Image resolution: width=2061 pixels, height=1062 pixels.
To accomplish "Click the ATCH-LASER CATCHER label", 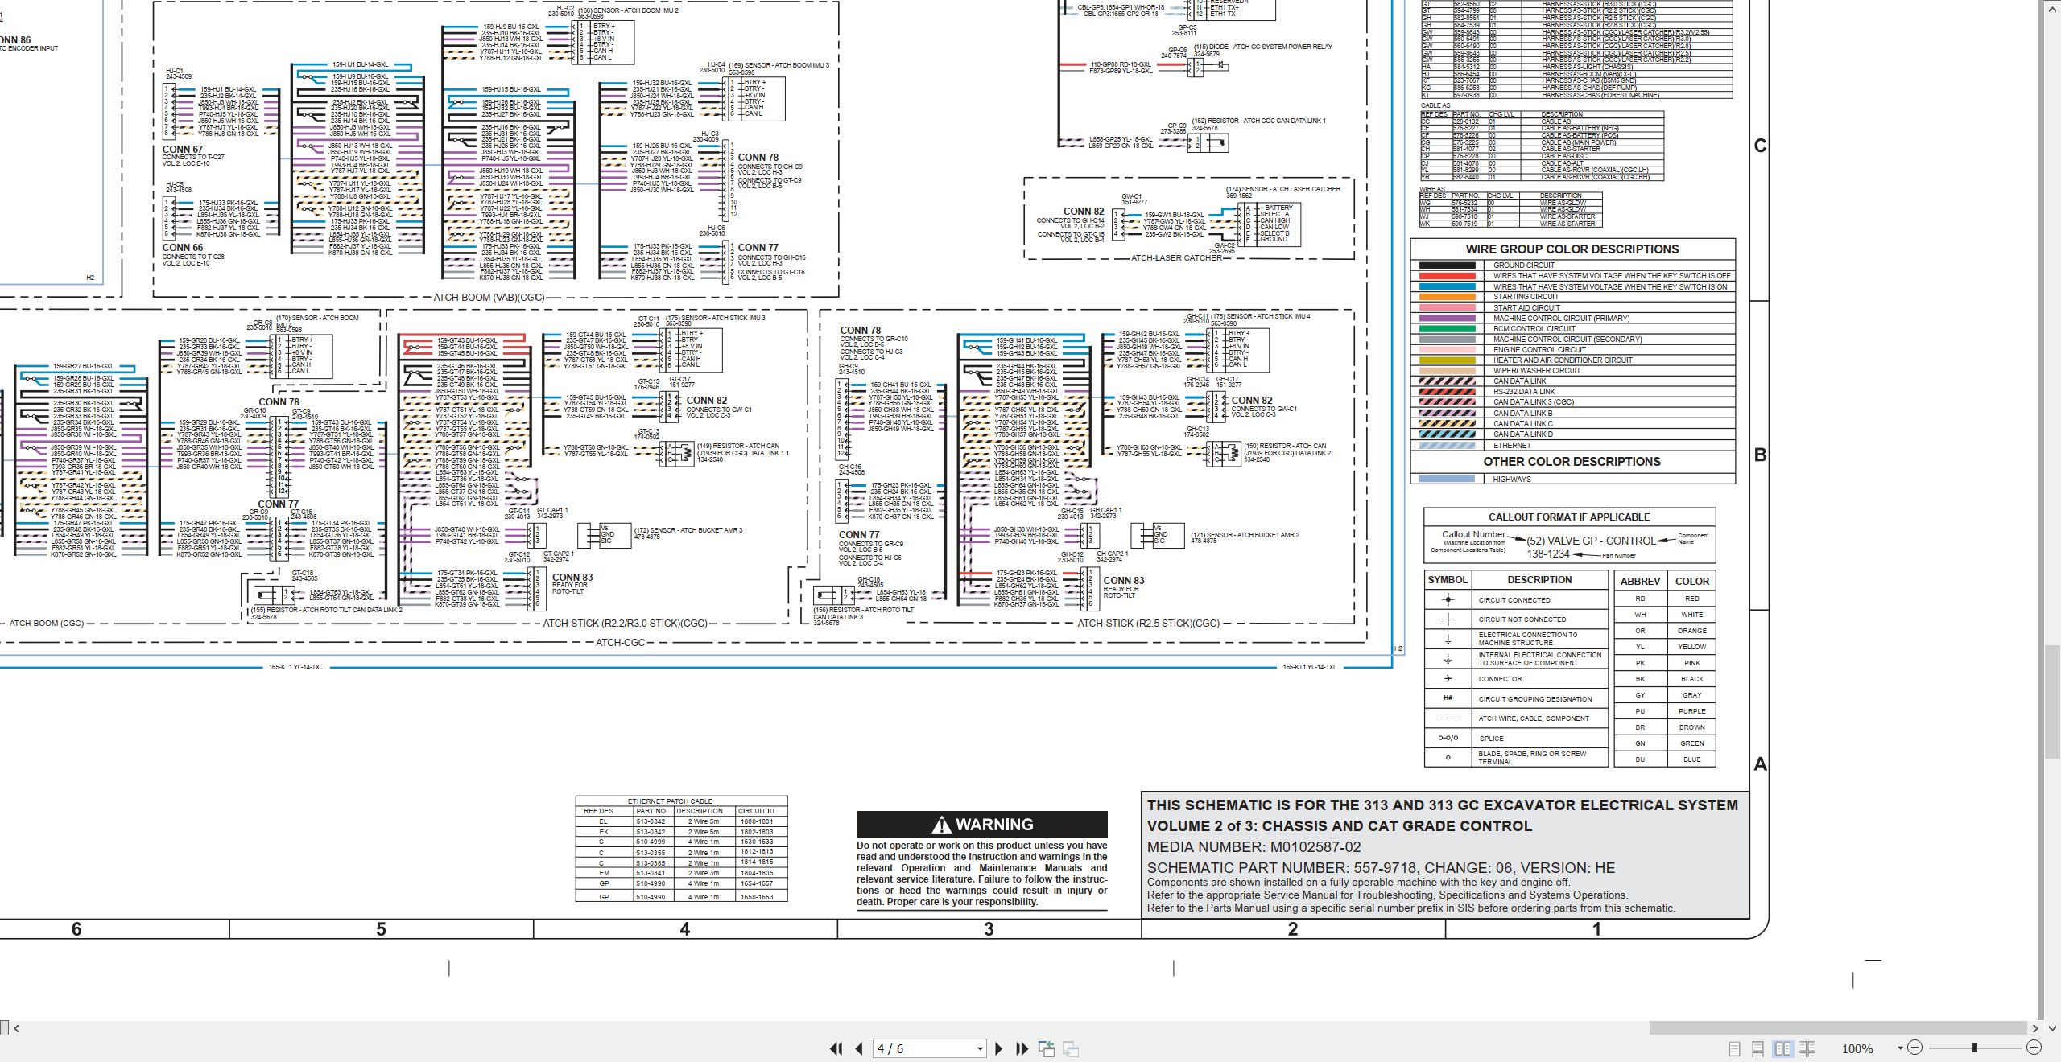I will tap(1176, 258).
